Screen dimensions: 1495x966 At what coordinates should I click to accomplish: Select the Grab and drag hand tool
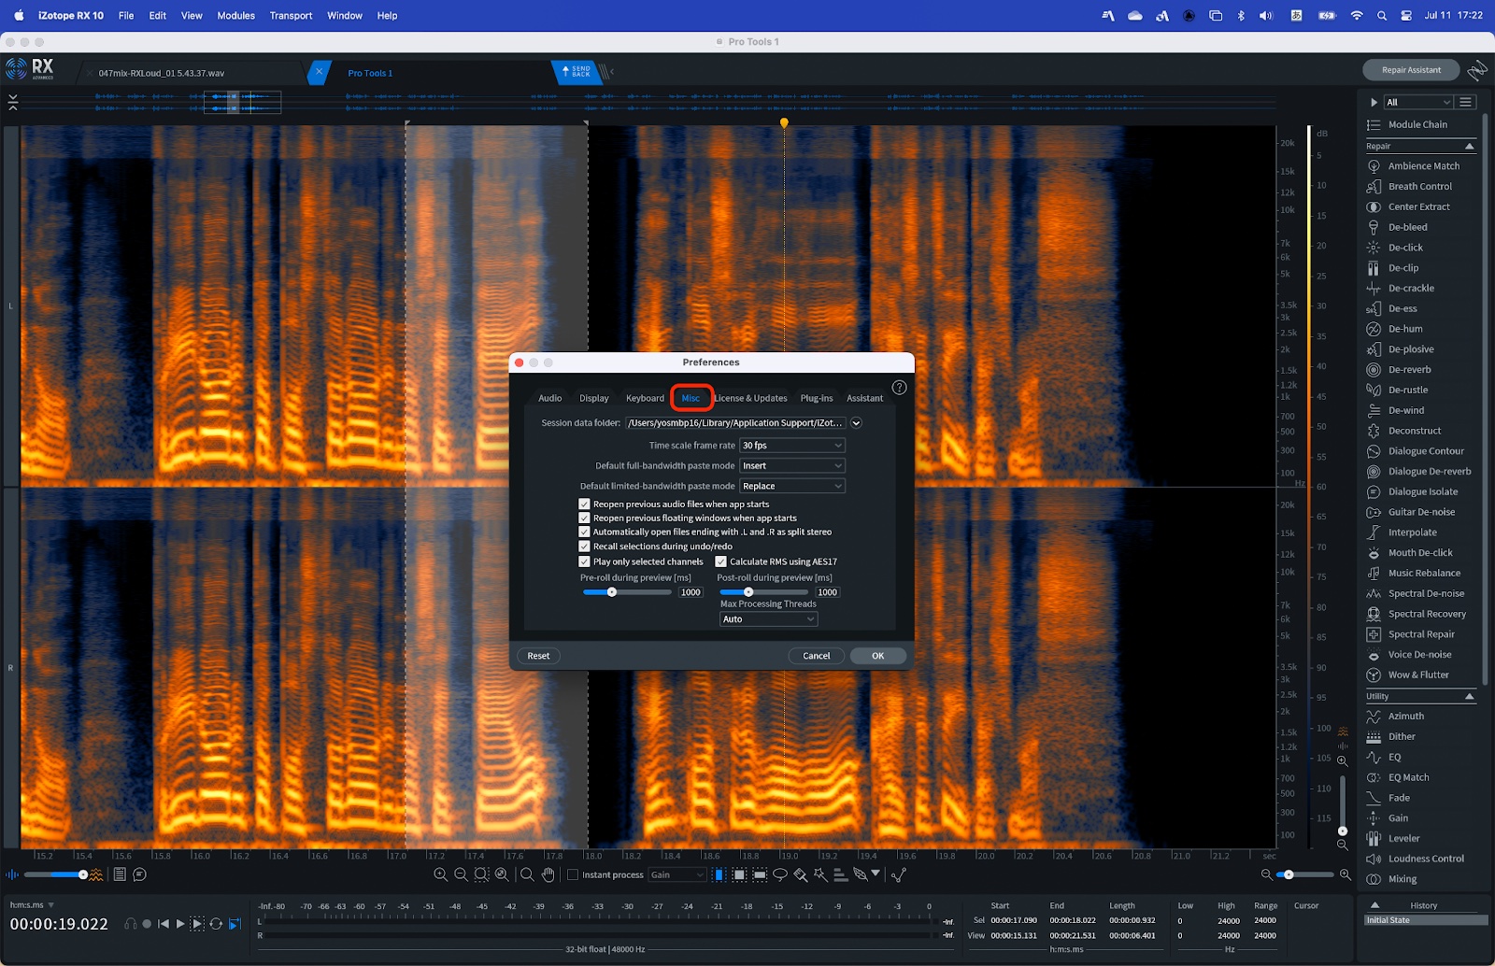point(548,874)
